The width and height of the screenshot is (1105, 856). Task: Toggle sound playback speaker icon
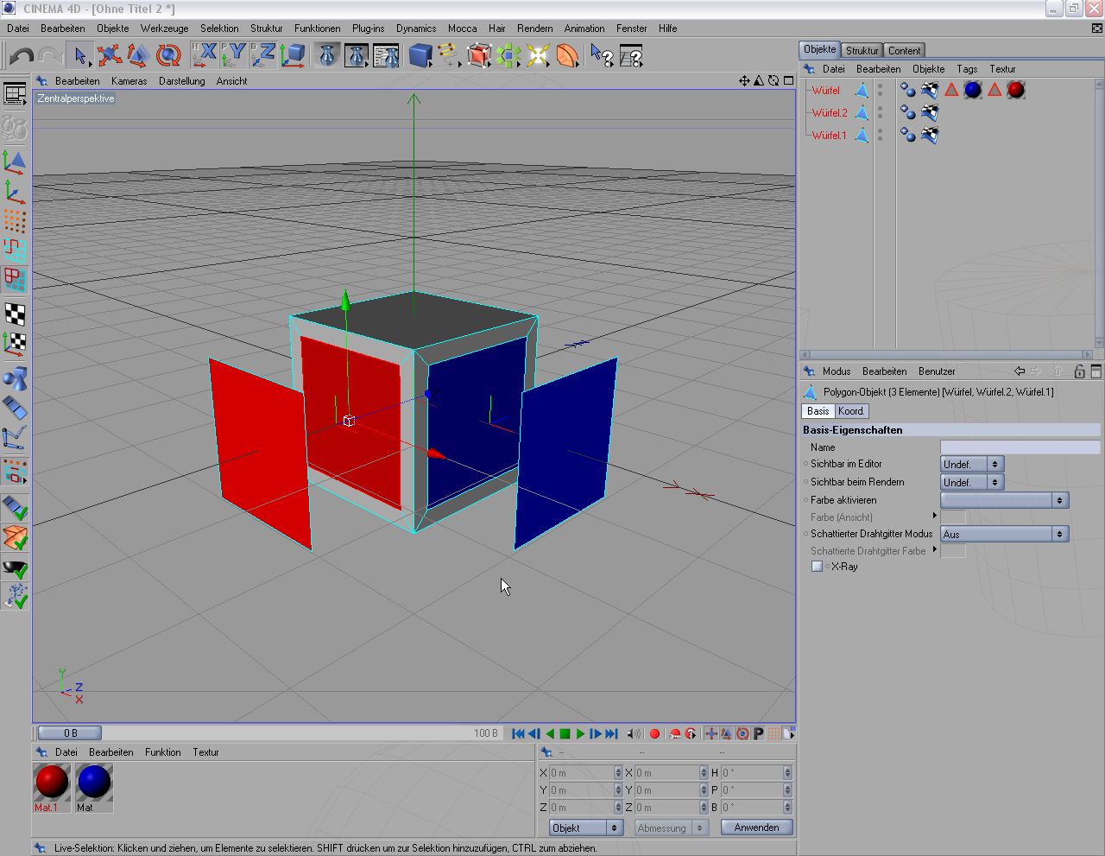[634, 733]
